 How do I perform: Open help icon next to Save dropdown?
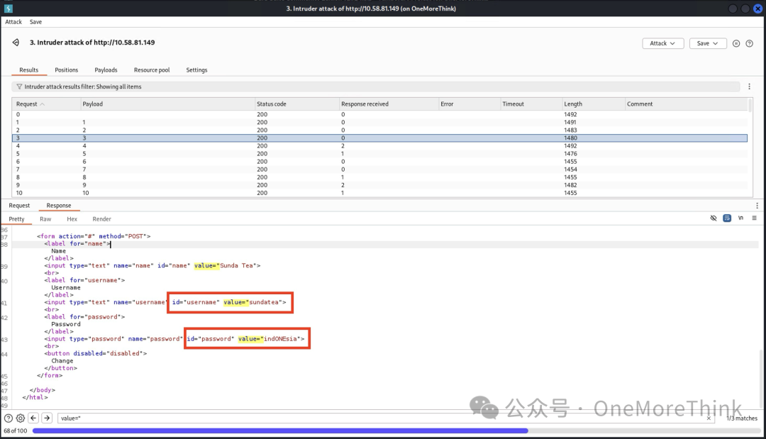[750, 43]
